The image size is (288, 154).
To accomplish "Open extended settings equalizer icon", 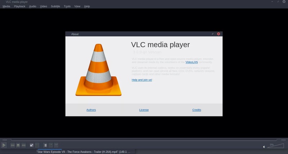I will point(37,145).
